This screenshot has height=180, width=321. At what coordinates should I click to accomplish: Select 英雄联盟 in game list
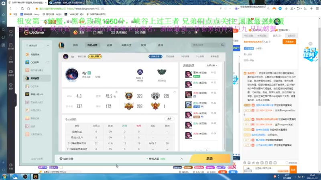tap(37, 78)
